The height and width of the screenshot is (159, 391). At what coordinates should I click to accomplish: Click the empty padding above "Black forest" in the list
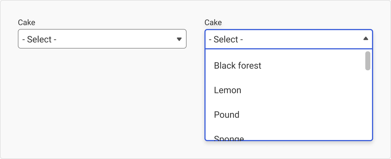click(285, 52)
